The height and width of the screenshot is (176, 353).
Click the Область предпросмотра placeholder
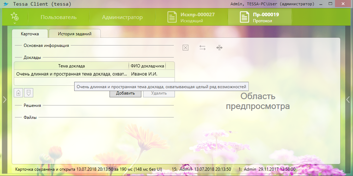click(258, 101)
